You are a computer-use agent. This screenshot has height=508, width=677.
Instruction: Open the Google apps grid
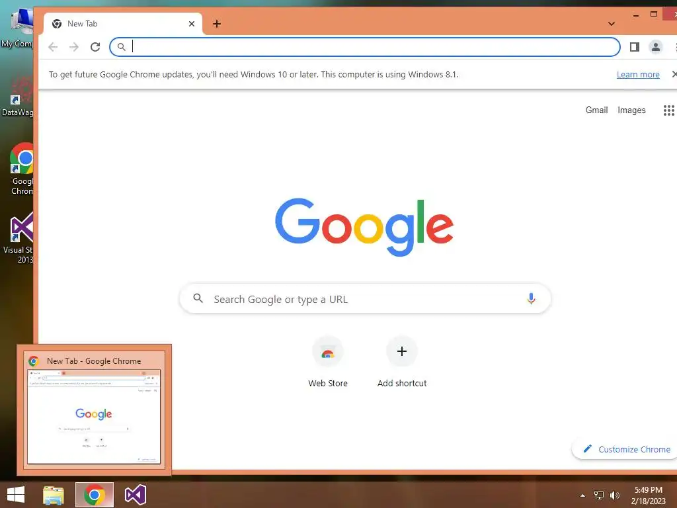click(668, 110)
